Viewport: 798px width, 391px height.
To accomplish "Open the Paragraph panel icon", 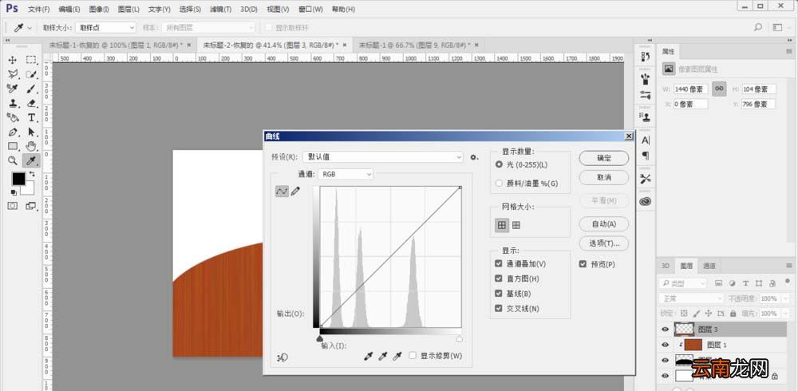I will 646,156.
